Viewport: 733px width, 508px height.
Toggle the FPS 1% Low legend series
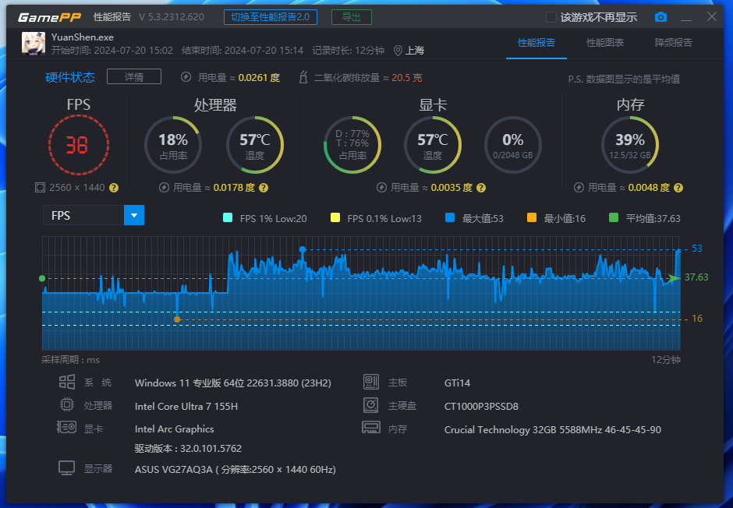pos(228,218)
